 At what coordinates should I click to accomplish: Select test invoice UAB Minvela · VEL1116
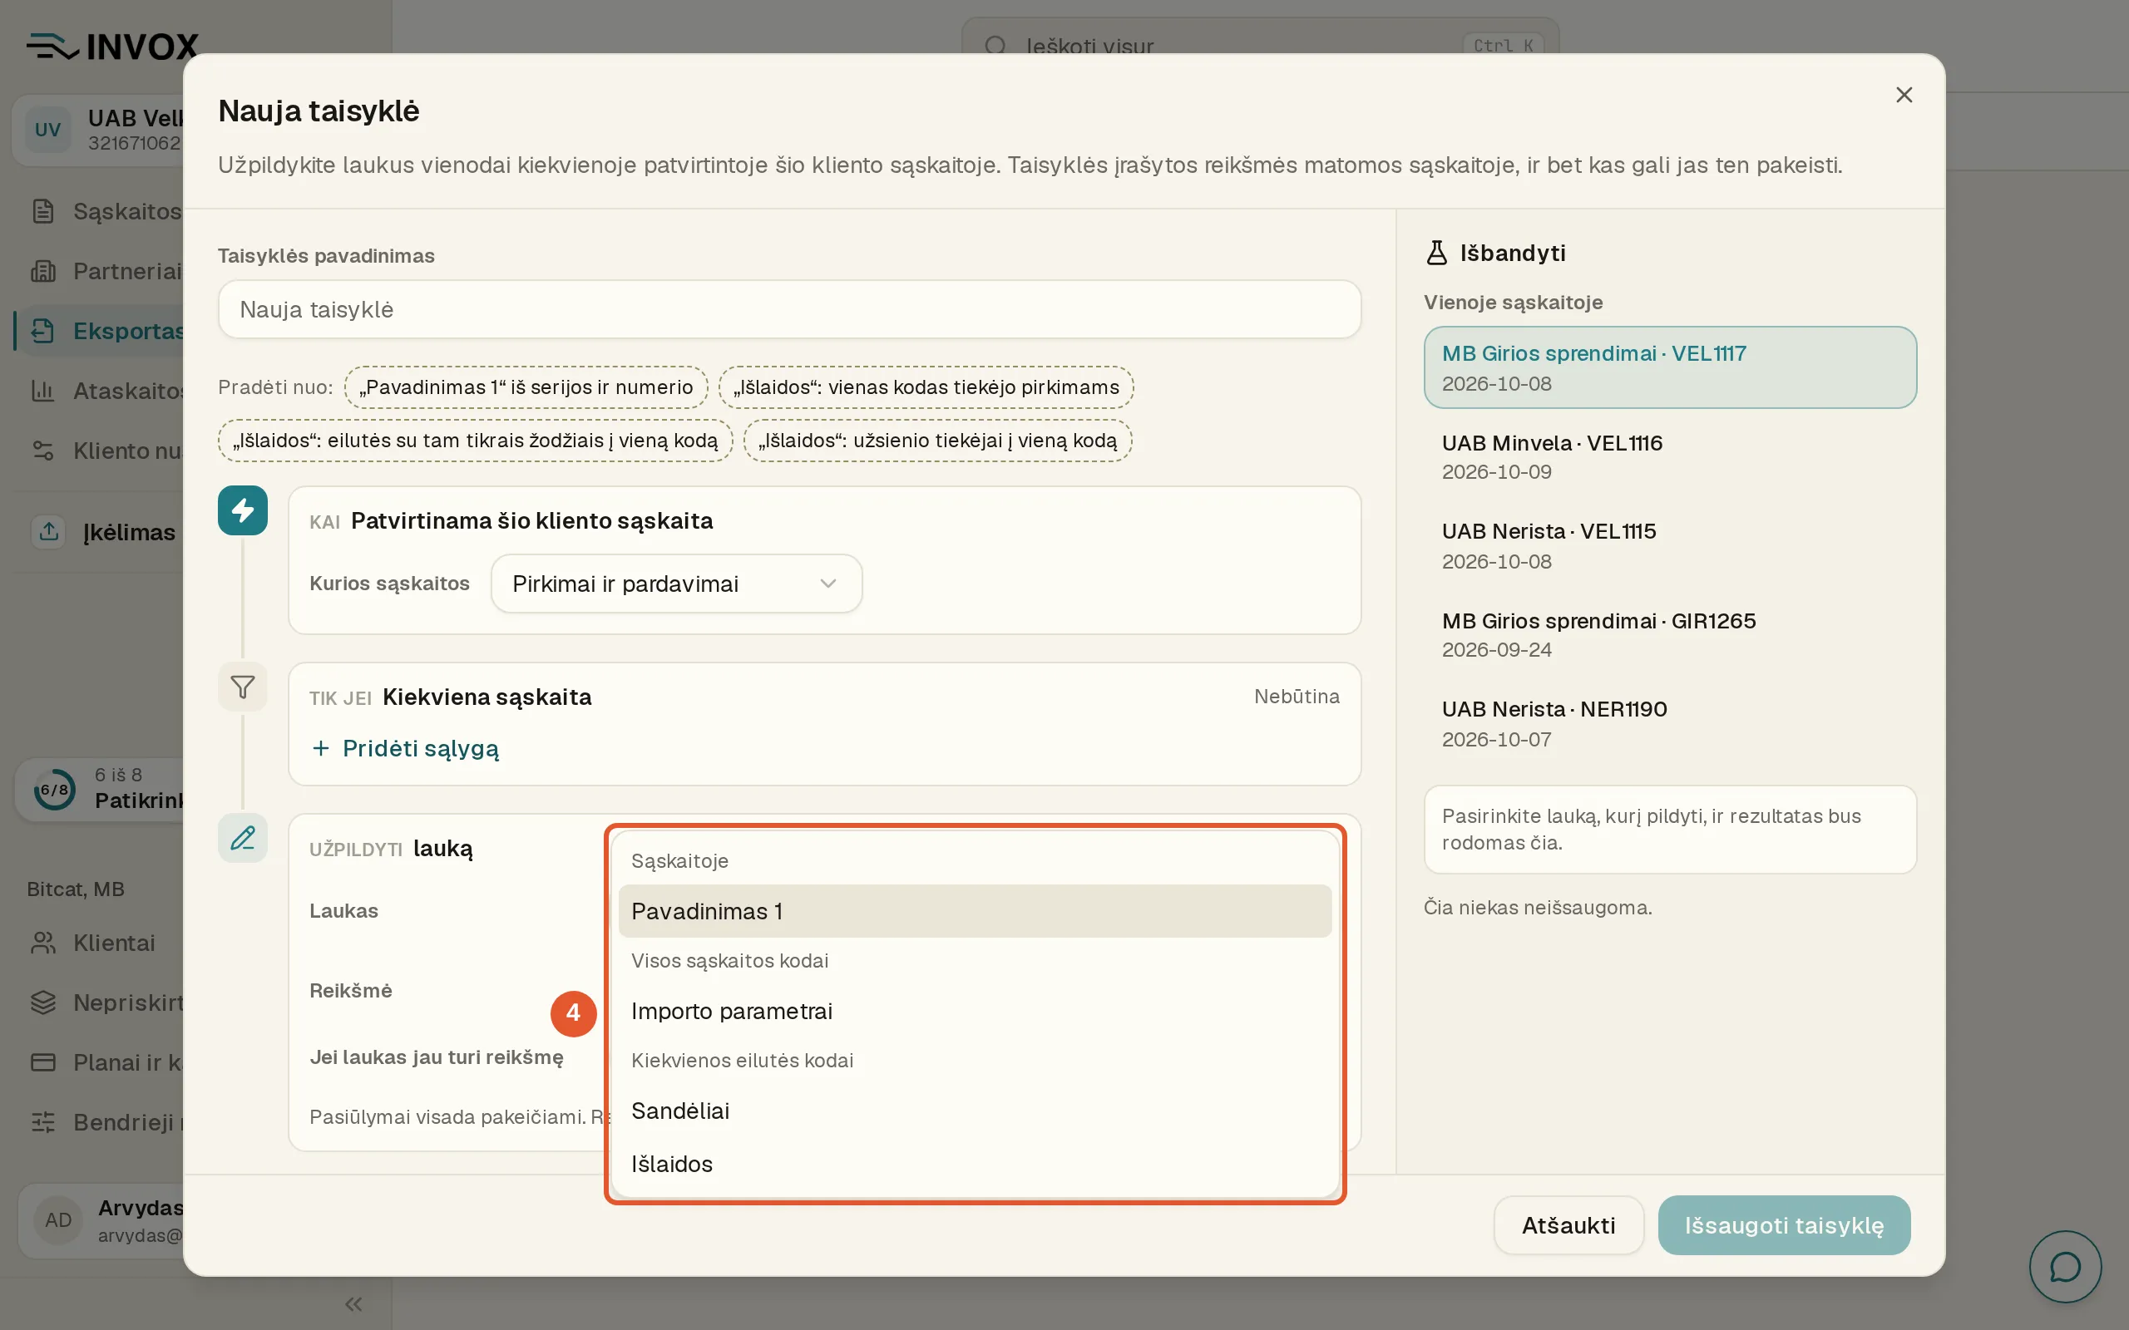pos(1670,456)
